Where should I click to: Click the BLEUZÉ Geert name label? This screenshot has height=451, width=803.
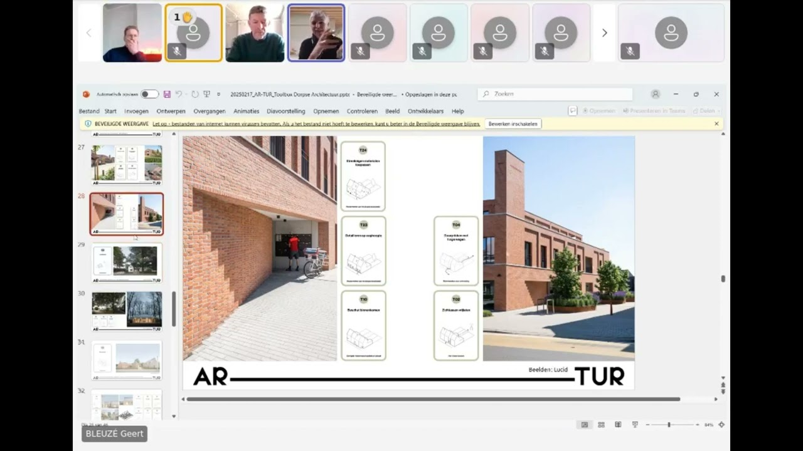115,433
